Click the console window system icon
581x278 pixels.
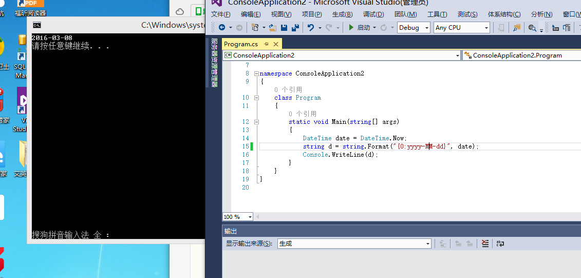point(36,25)
